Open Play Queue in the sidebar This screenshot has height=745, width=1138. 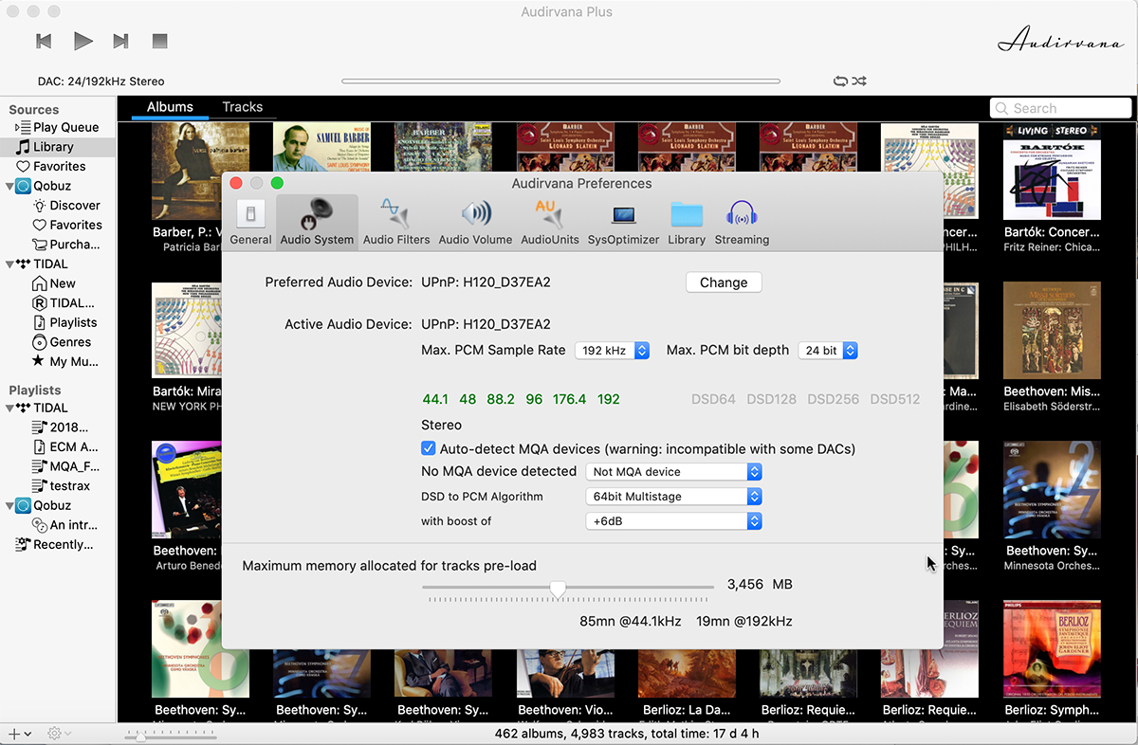(65, 127)
